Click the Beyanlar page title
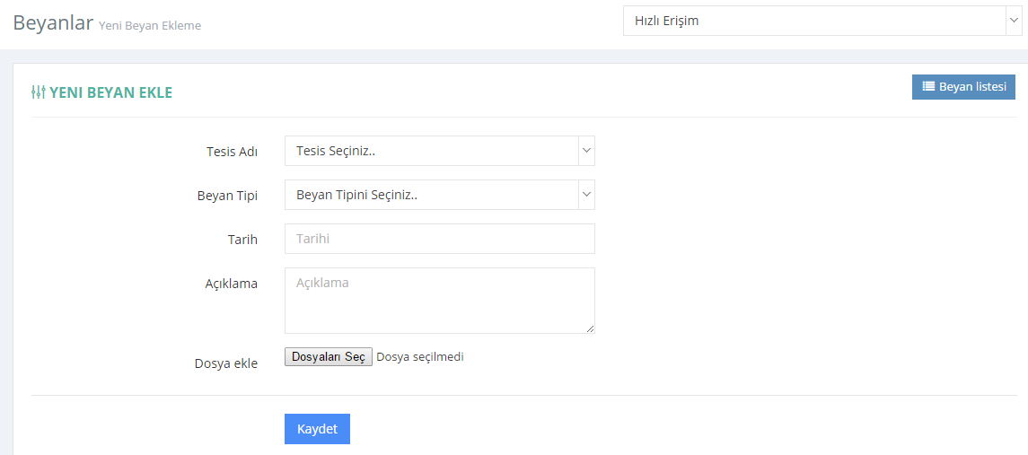1028x455 pixels. 53,22
